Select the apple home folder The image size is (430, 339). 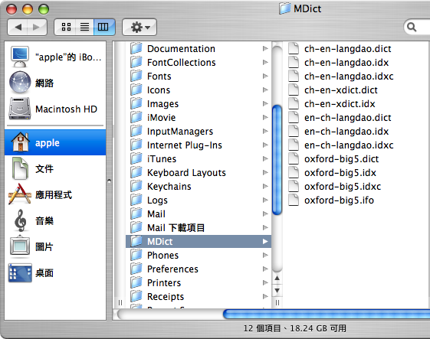tap(55, 142)
